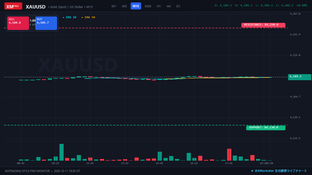Click the 4,164.7 price axis label
Image resolution: width=312 pixels, height=175 pixels.
(x=295, y=97)
